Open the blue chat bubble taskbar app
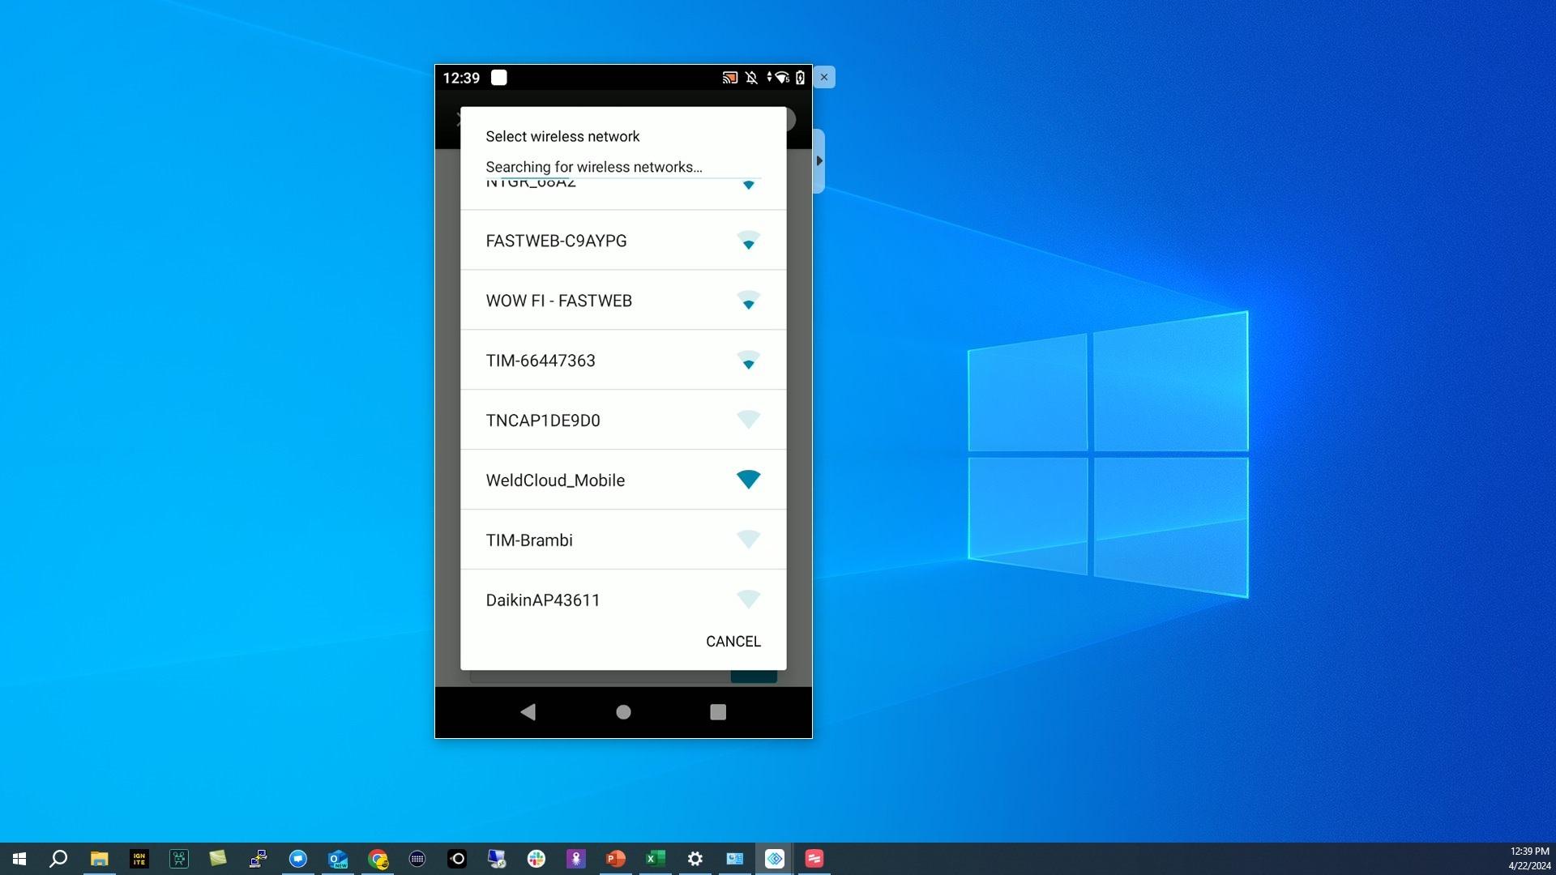This screenshot has width=1556, height=875. [x=297, y=859]
